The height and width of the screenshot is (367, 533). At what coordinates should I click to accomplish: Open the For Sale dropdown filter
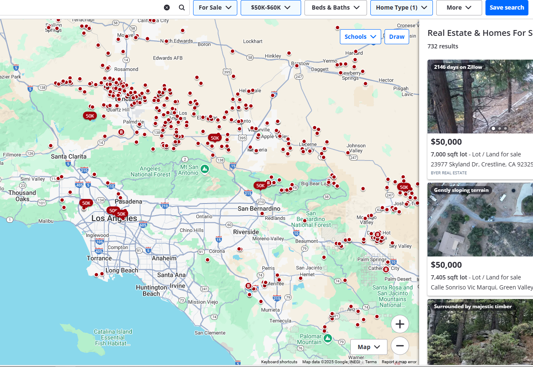coord(215,8)
